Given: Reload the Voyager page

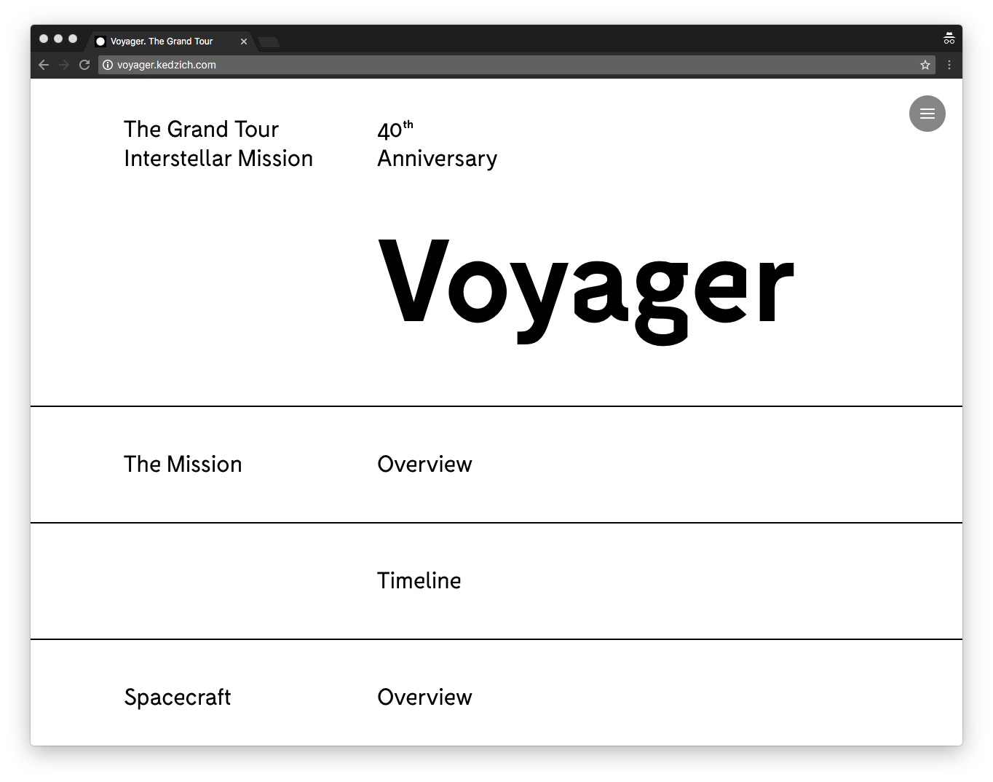Looking at the screenshot, I should pos(84,65).
